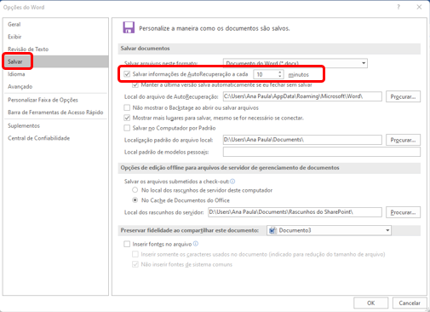
Task: Toggle Manter a última versão salva automaticamente
Action: [135, 85]
